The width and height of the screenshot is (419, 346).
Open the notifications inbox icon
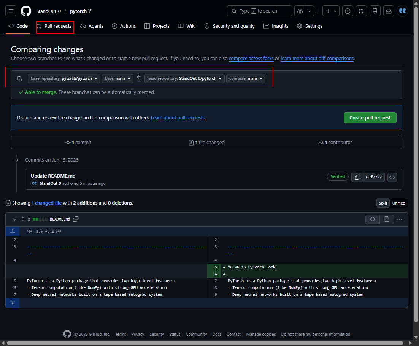click(x=389, y=11)
